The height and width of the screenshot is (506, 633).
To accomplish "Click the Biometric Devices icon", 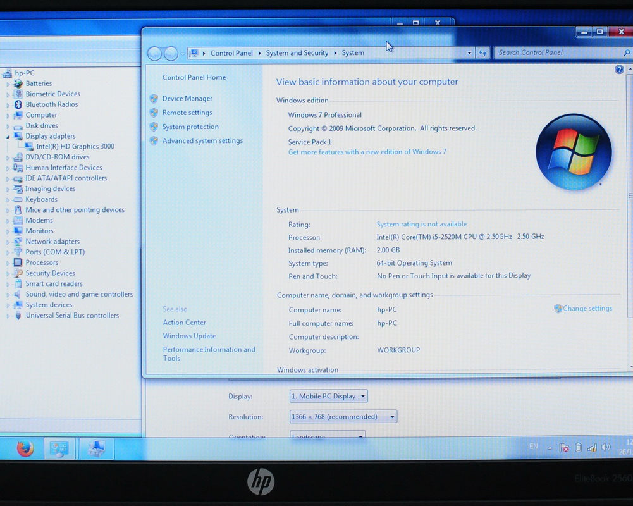I will pyautogui.click(x=18, y=94).
